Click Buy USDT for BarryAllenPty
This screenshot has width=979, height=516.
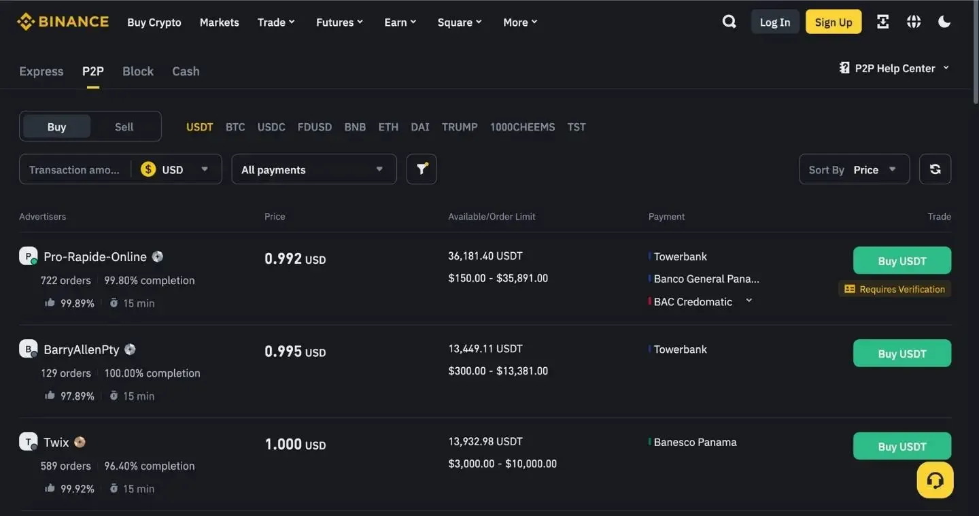click(x=901, y=354)
